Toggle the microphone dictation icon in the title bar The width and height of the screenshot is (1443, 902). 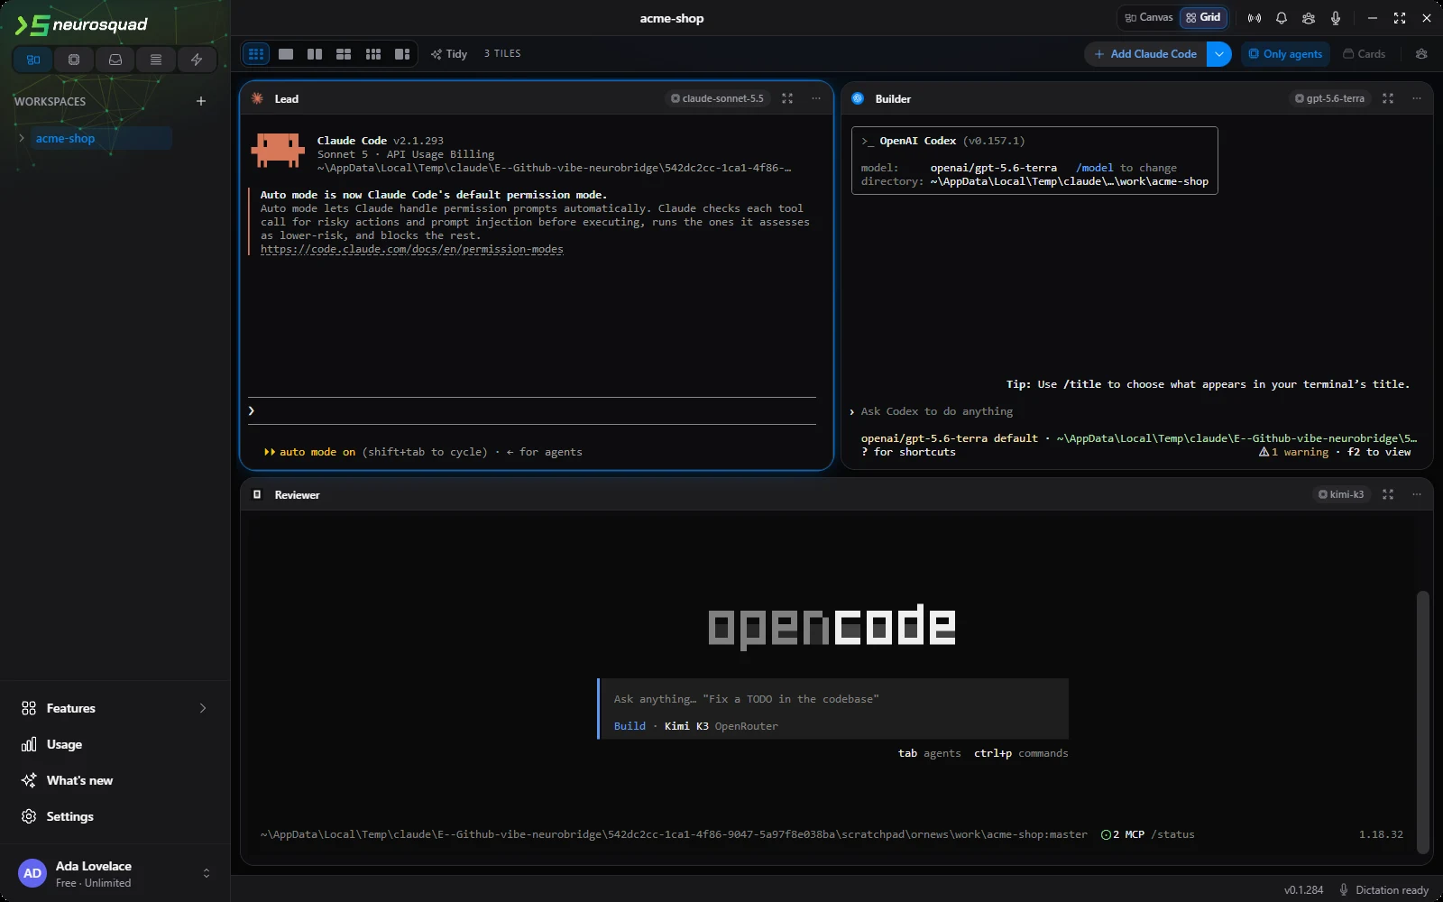pos(1336,18)
